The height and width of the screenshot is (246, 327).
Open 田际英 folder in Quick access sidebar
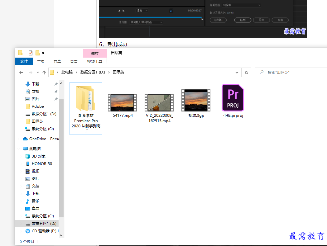click(37, 121)
